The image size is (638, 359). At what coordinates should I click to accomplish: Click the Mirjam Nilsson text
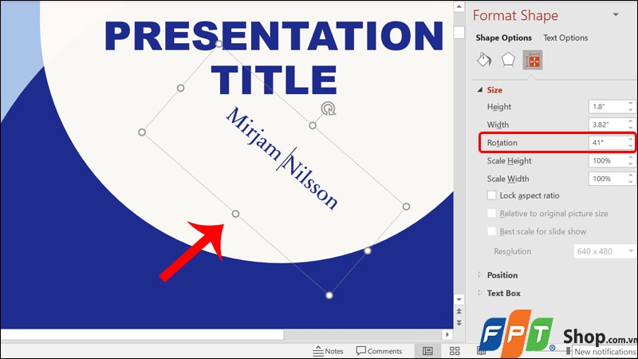[282, 158]
